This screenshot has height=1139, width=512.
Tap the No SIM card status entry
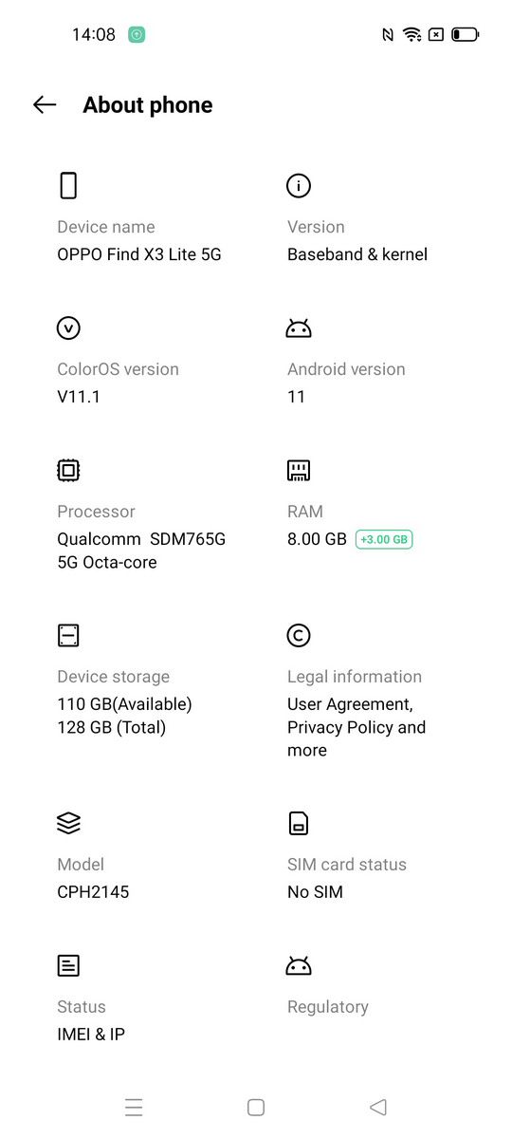click(315, 892)
